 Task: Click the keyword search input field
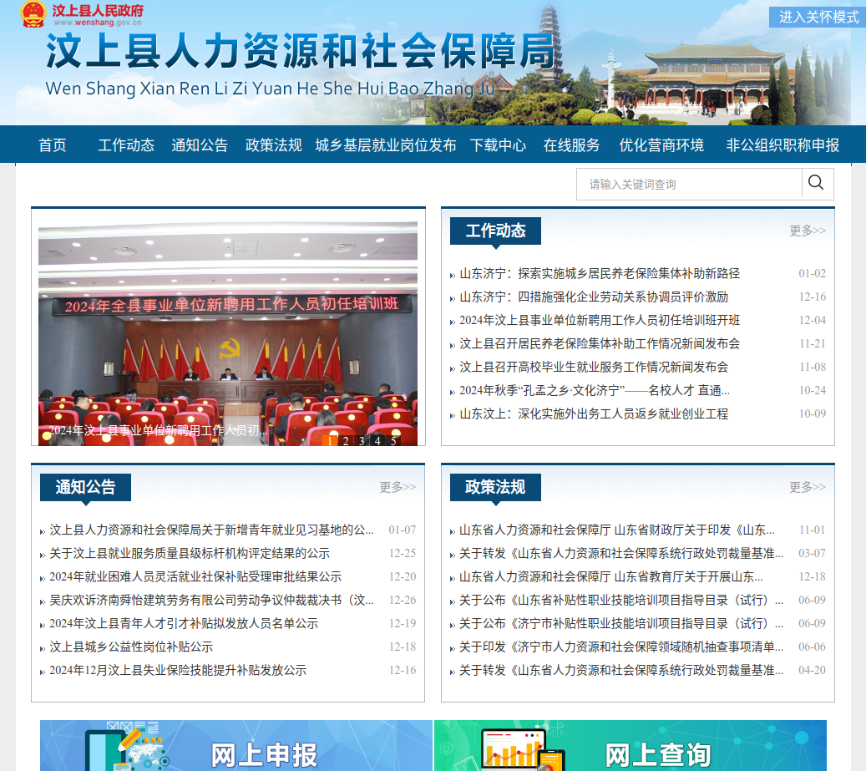tap(689, 184)
